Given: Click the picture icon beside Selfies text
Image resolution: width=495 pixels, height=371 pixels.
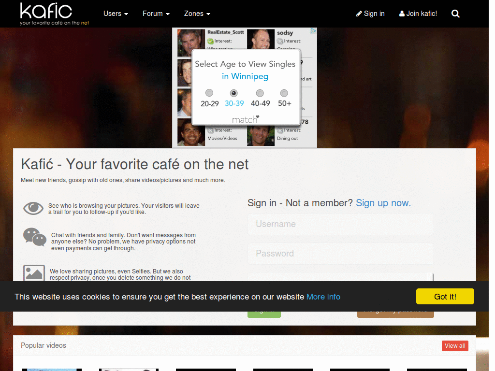Looking at the screenshot, I should tap(34, 273).
